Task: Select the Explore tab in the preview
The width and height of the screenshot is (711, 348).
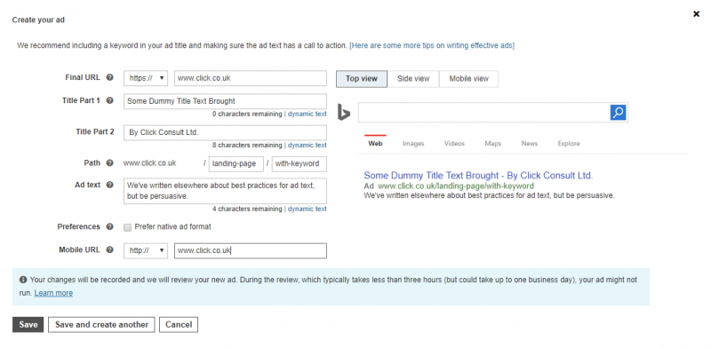Action: pyautogui.click(x=569, y=144)
